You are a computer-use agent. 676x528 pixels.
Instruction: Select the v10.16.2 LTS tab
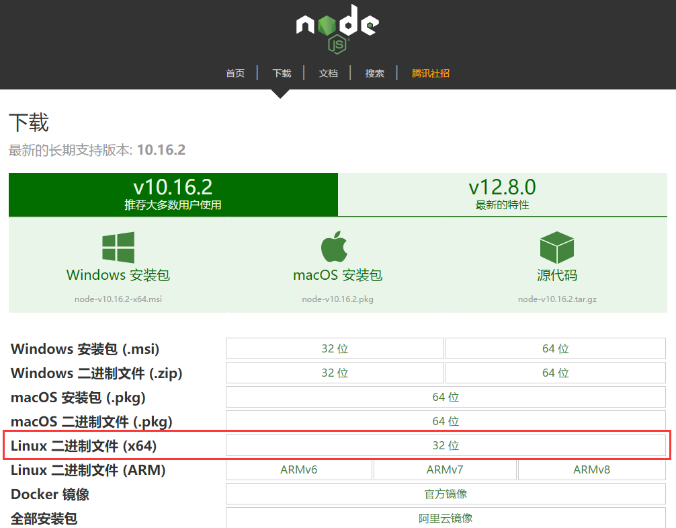[173, 194]
